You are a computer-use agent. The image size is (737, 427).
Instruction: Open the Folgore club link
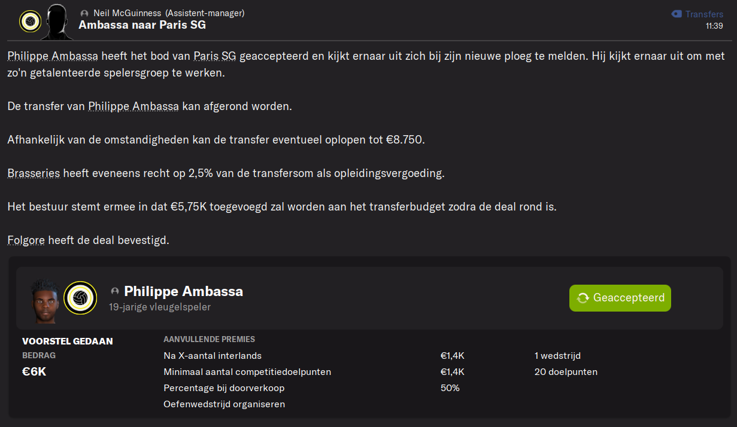(x=26, y=240)
